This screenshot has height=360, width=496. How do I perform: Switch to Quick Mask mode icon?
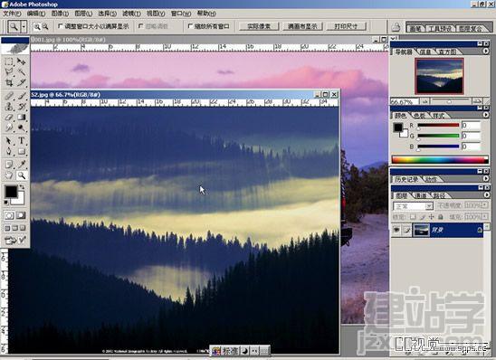21,215
